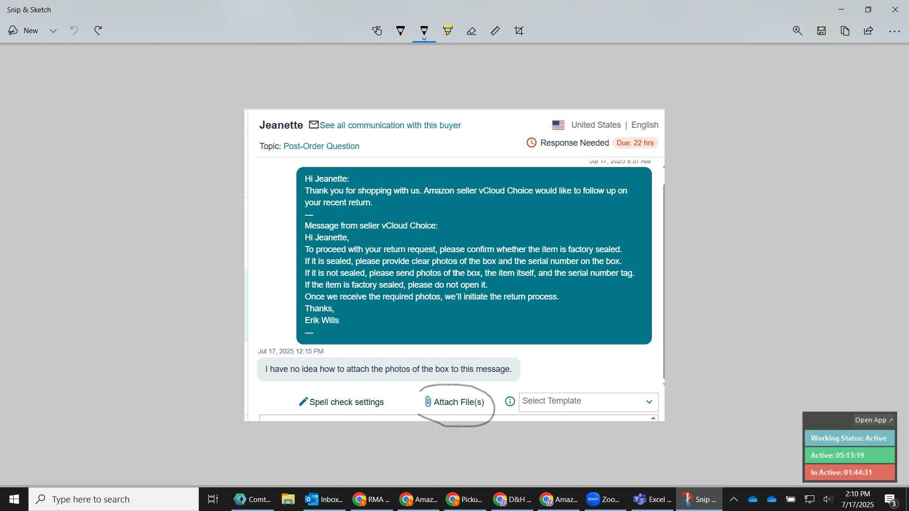Open Task View on the taskbar
Image resolution: width=909 pixels, height=511 pixels.
click(x=213, y=499)
